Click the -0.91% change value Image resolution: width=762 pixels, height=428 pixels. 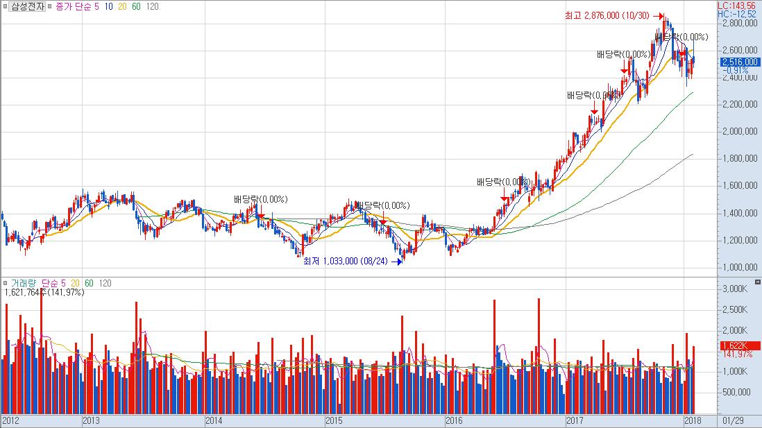[735, 71]
